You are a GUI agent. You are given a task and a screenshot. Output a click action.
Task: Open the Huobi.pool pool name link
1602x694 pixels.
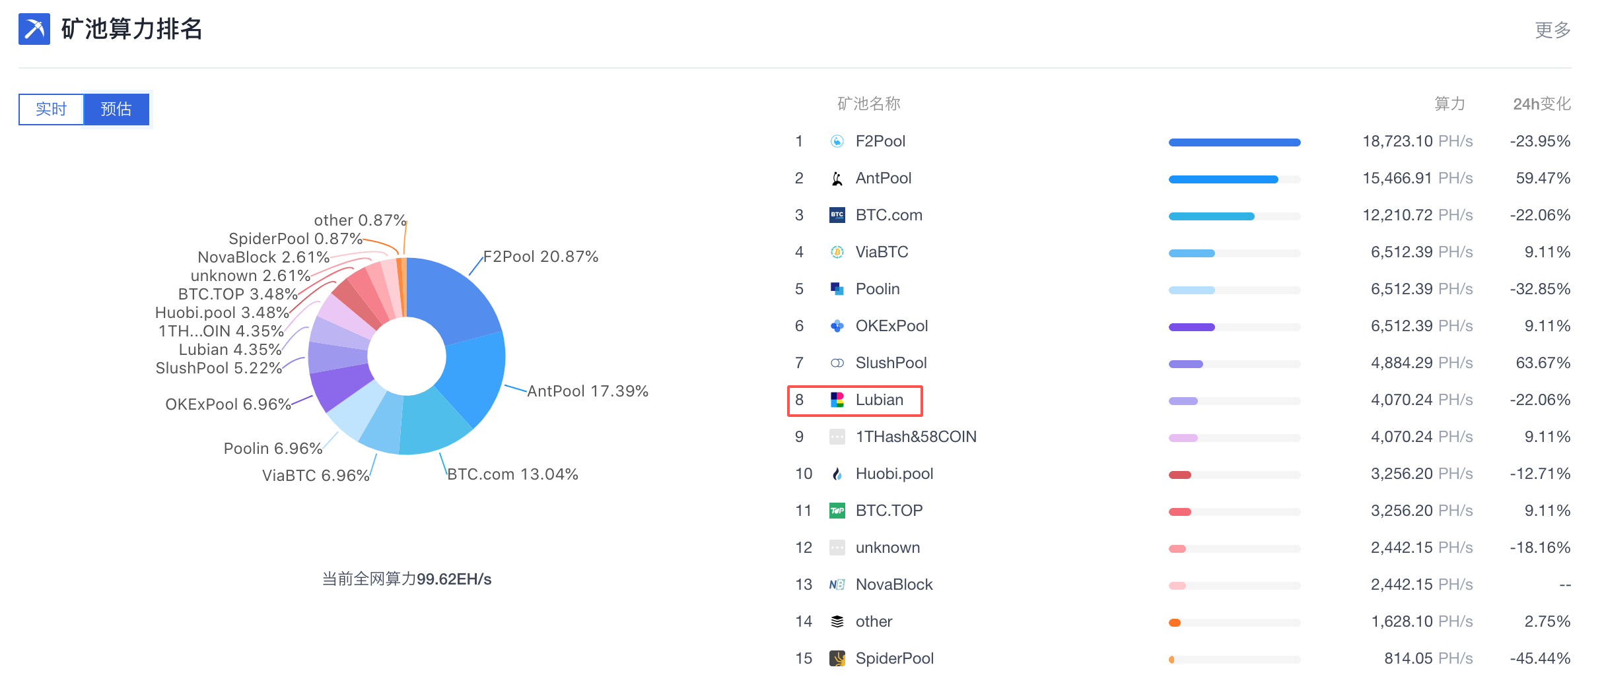point(894,474)
